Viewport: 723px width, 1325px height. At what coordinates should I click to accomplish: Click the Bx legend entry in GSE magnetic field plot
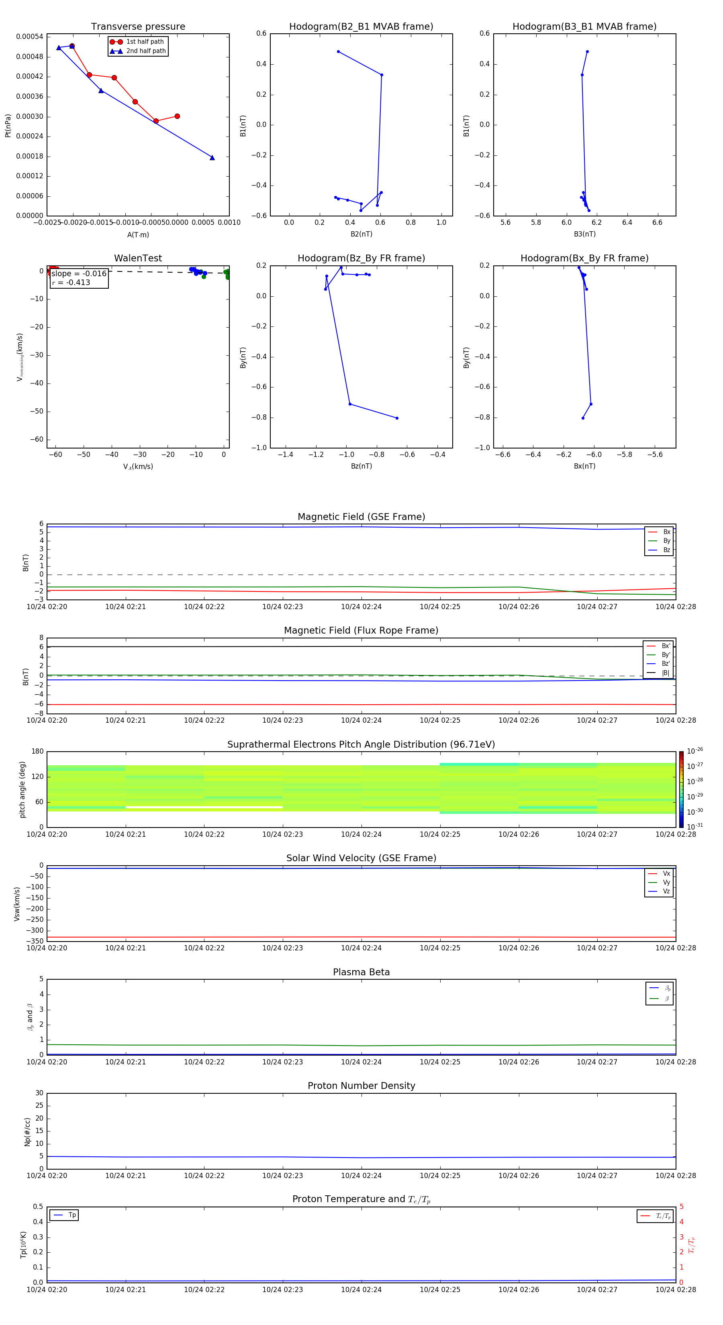coord(659,532)
